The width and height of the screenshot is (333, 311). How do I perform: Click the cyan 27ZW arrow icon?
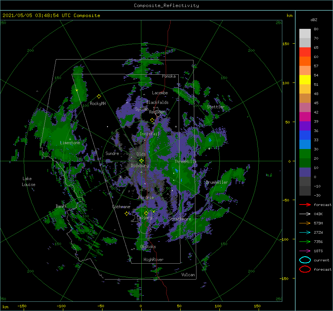click(x=305, y=233)
